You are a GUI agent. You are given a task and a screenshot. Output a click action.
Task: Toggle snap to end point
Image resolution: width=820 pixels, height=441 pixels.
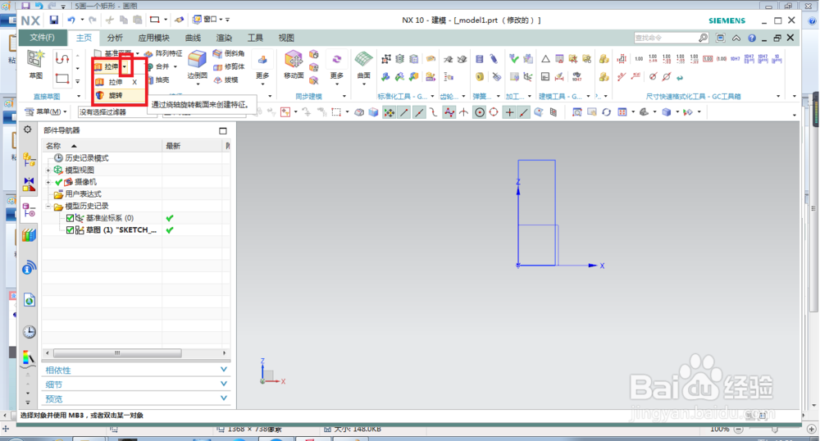pos(403,111)
